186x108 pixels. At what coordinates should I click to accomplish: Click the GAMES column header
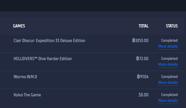[19, 26]
